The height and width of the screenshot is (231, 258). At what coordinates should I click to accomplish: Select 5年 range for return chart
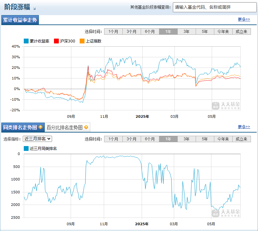[x=205, y=32]
